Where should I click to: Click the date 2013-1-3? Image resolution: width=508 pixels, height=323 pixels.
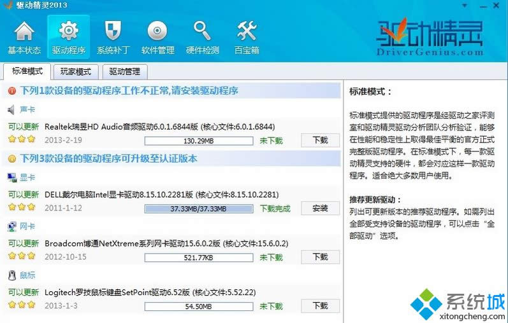pos(61,306)
